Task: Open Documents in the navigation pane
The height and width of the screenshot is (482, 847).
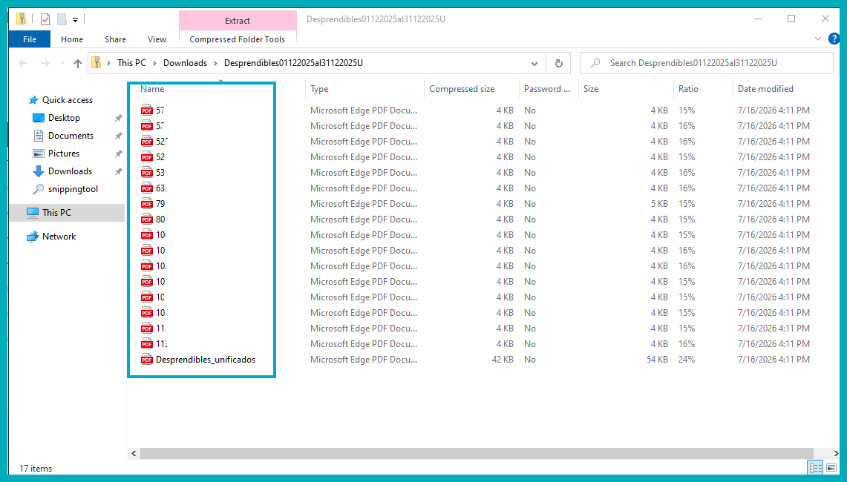Action: point(71,136)
